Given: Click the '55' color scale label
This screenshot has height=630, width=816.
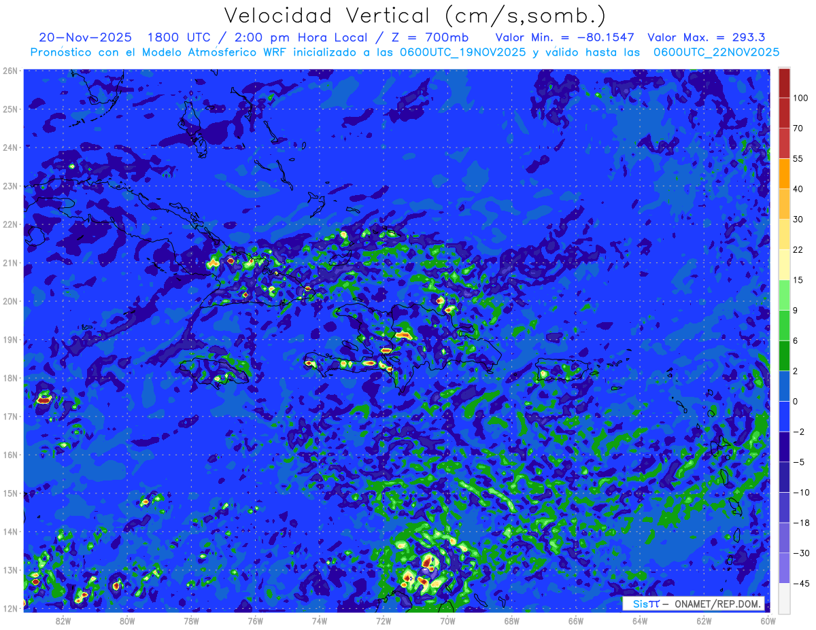Looking at the screenshot, I should (x=798, y=158).
